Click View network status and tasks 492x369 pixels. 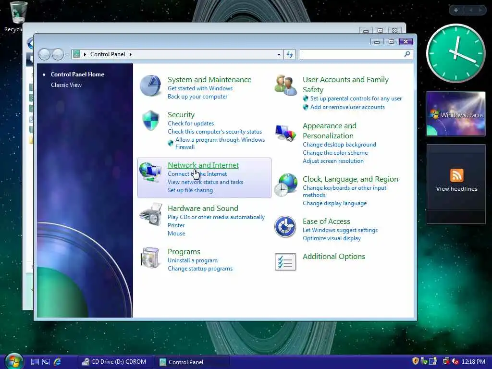tap(205, 182)
